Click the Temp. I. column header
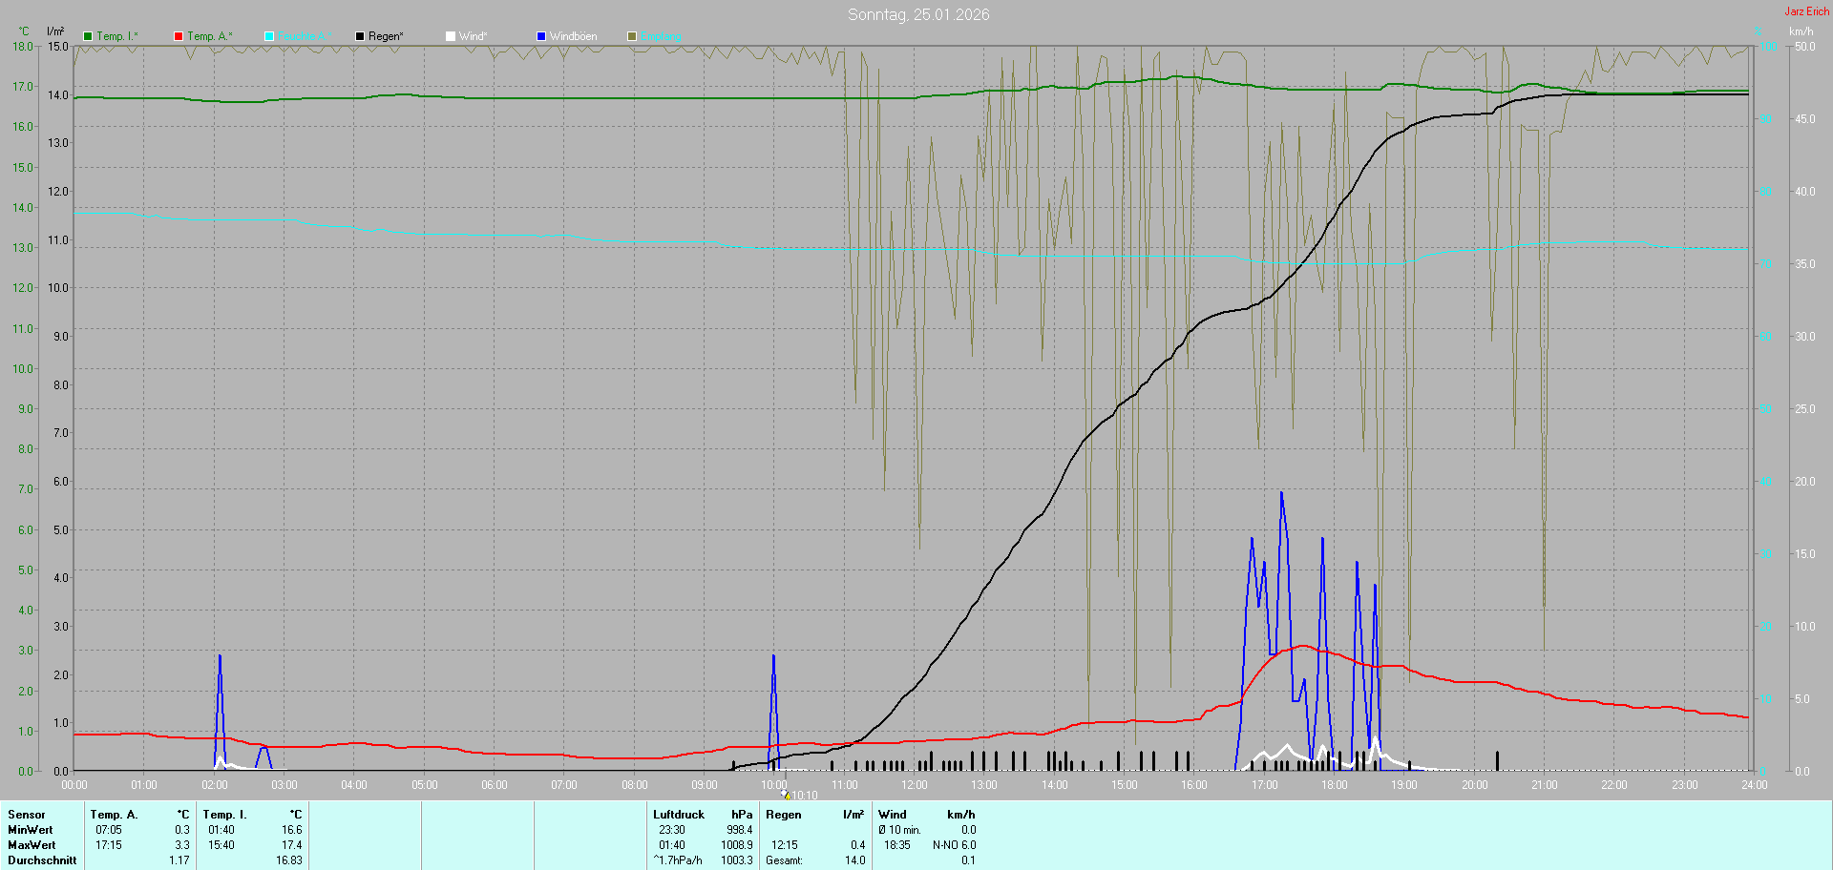Viewport: 1833px width, 870px height. click(x=224, y=815)
